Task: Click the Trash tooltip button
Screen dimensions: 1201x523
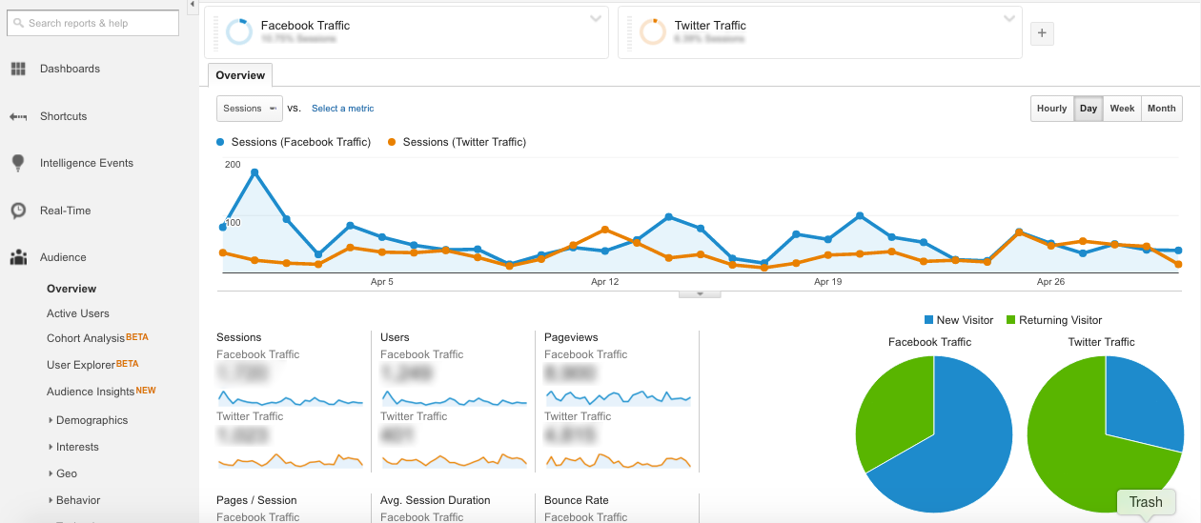Action: tap(1146, 502)
